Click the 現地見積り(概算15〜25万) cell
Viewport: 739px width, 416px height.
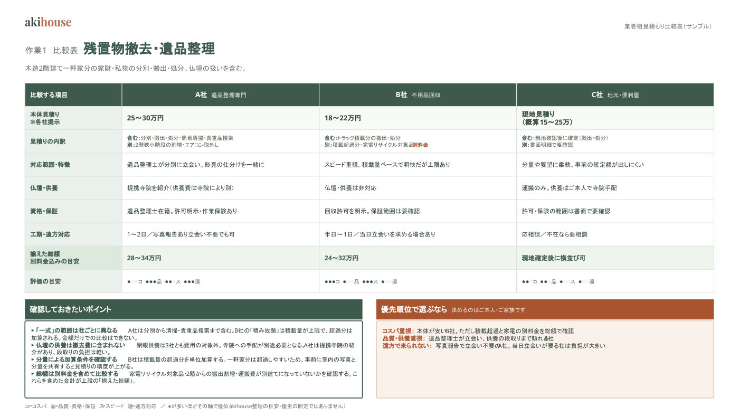tap(615, 118)
